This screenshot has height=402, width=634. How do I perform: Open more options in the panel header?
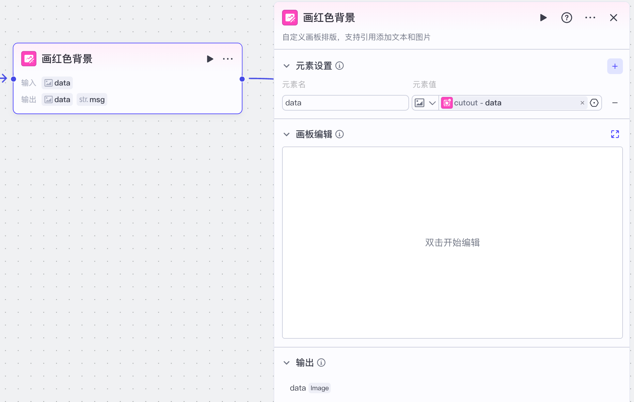pyautogui.click(x=590, y=18)
